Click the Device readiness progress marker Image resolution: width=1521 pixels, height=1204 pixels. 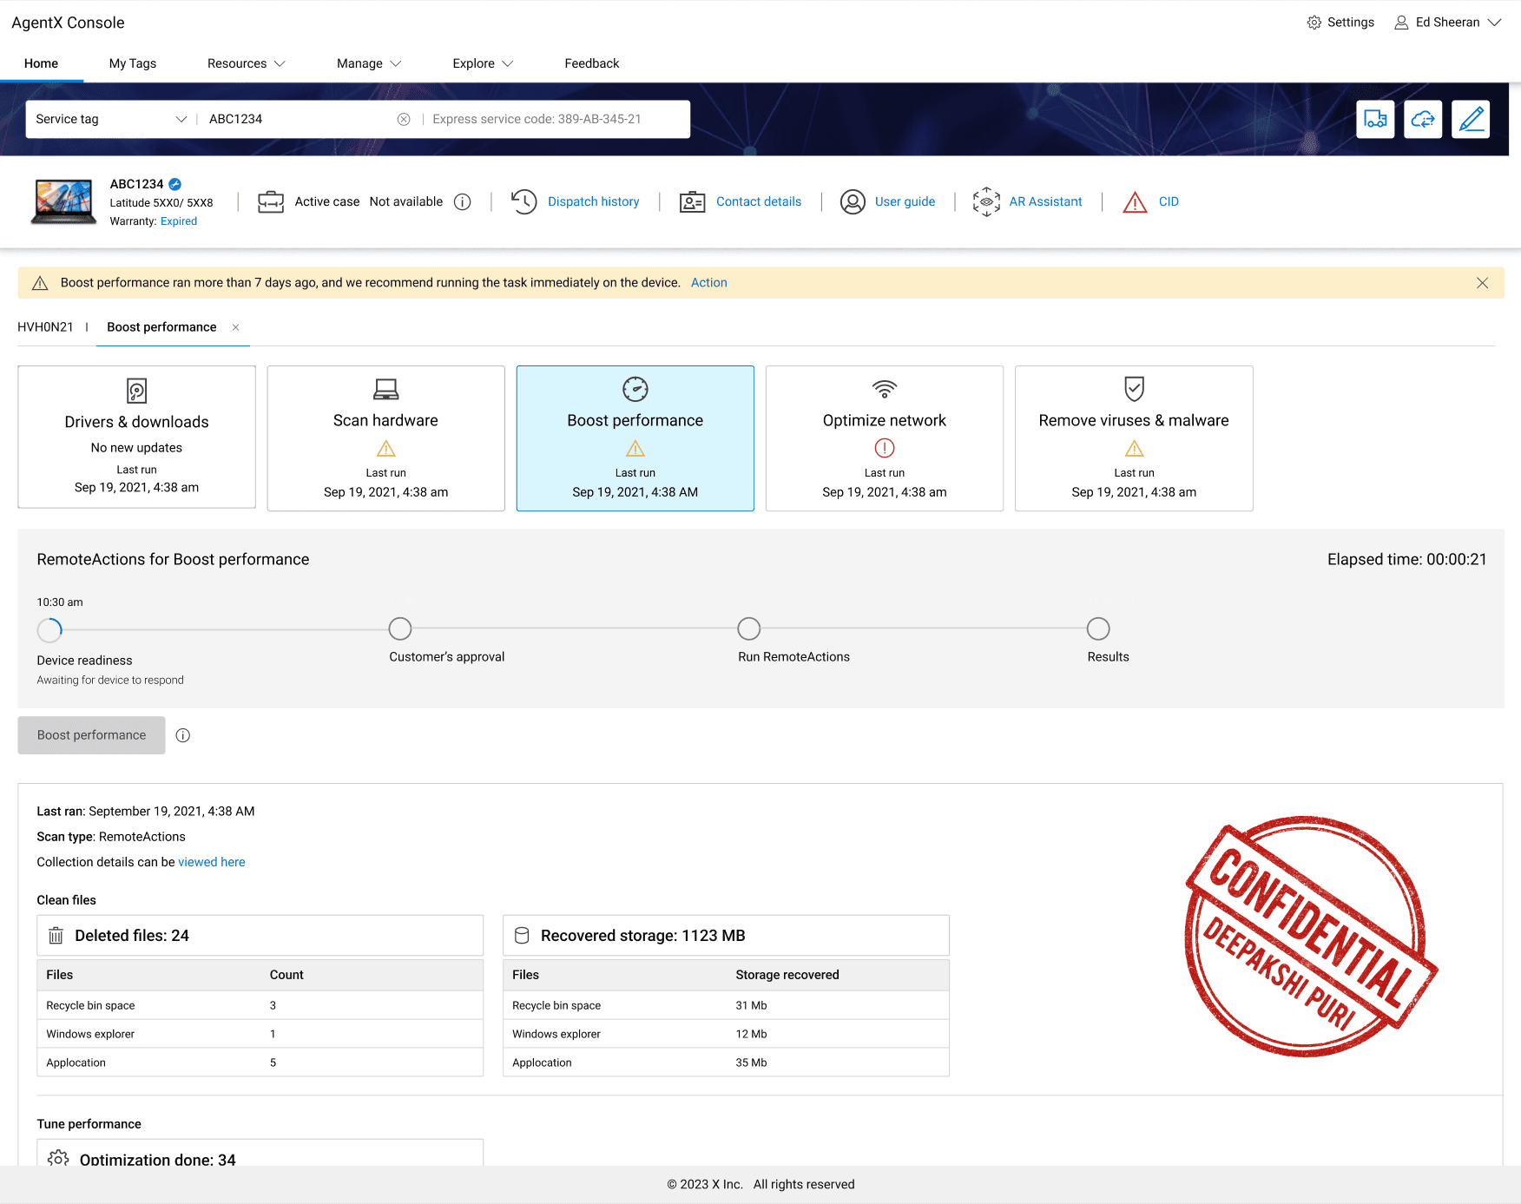point(49,629)
